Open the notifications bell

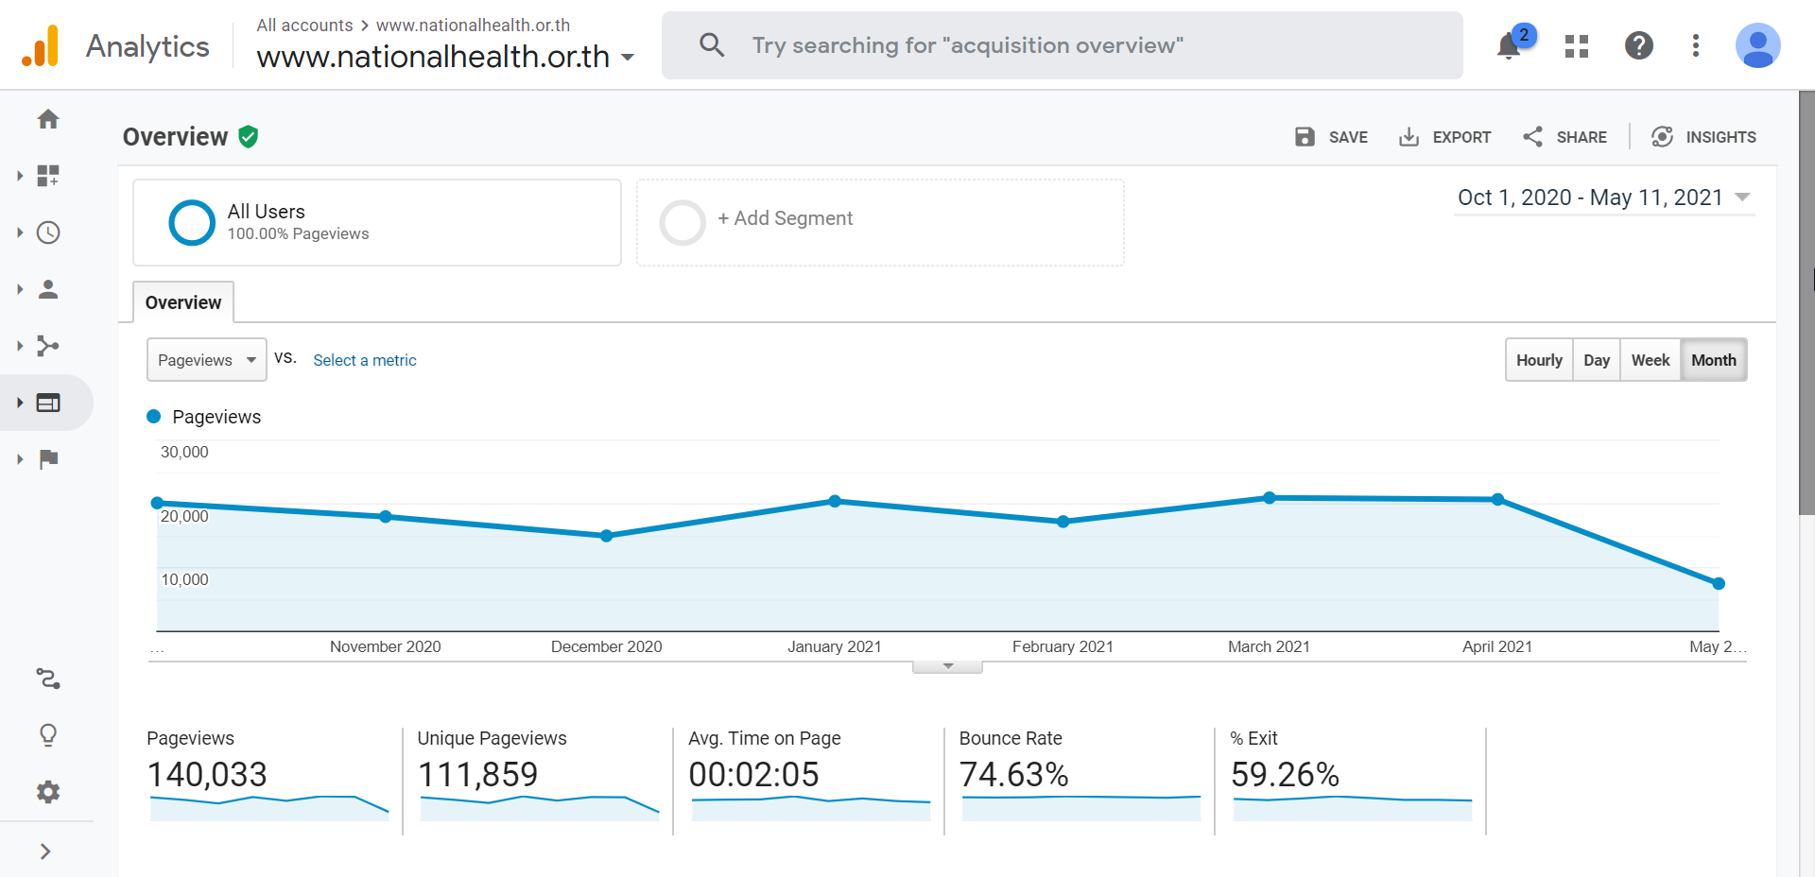1509,45
